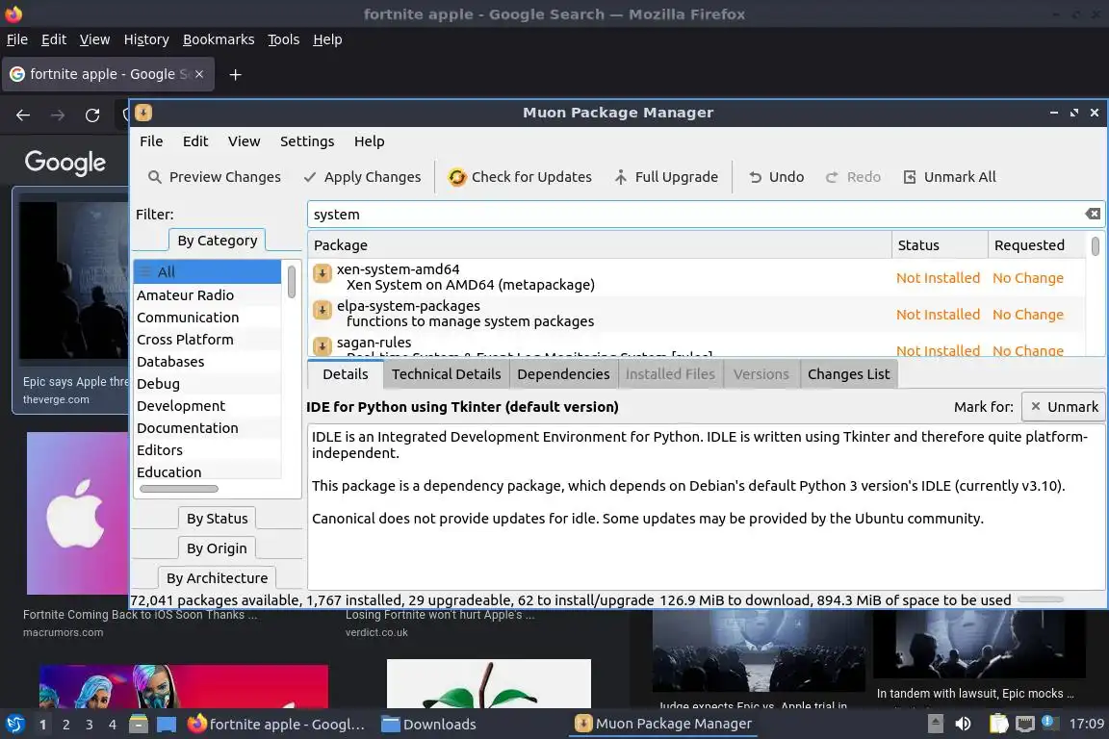Viewport: 1109px width, 739px height.
Task: Click Unmark All in the toolbar
Action: [x=949, y=177]
